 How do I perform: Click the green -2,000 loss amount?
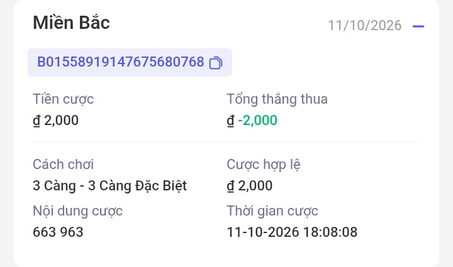[258, 120]
